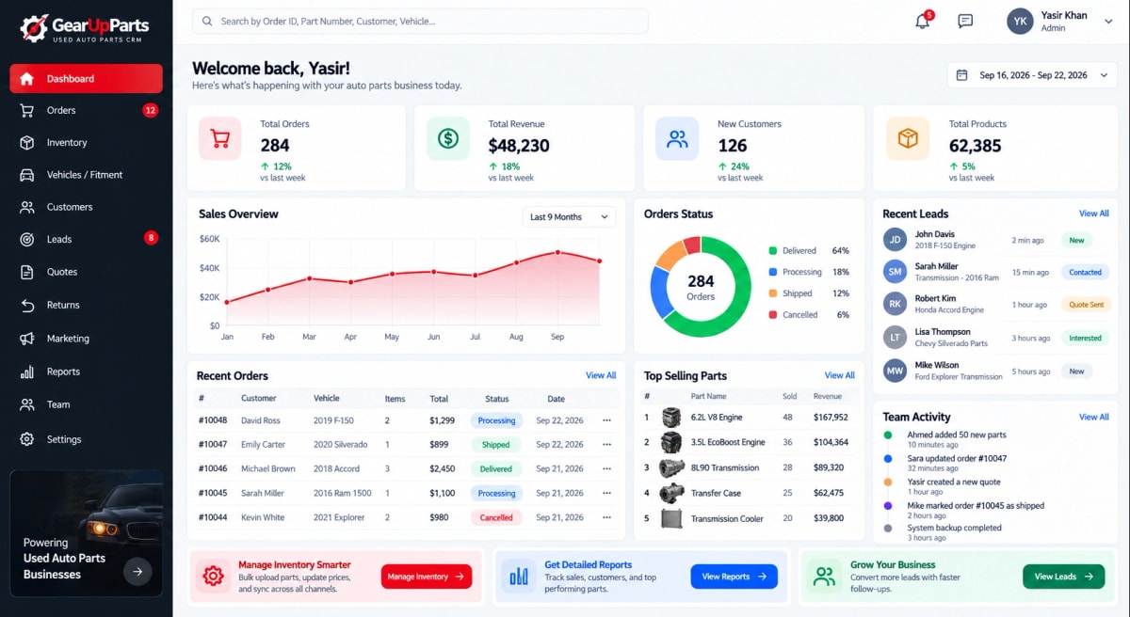Image resolution: width=1130 pixels, height=617 pixels.
Task: Open row menu for order #10046
Action: tap(606, 468)
